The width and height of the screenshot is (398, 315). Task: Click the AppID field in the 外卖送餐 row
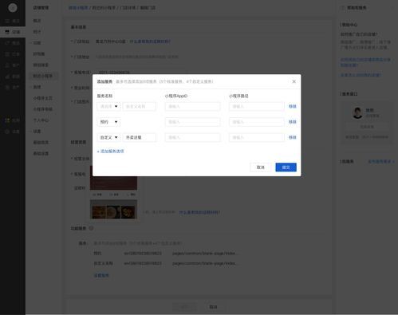click(192, 137)
